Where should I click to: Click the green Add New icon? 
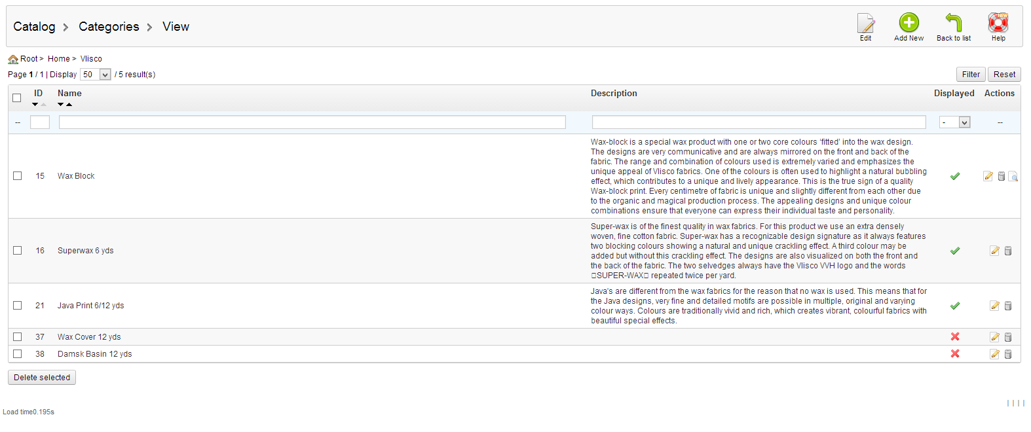[909, 23]
